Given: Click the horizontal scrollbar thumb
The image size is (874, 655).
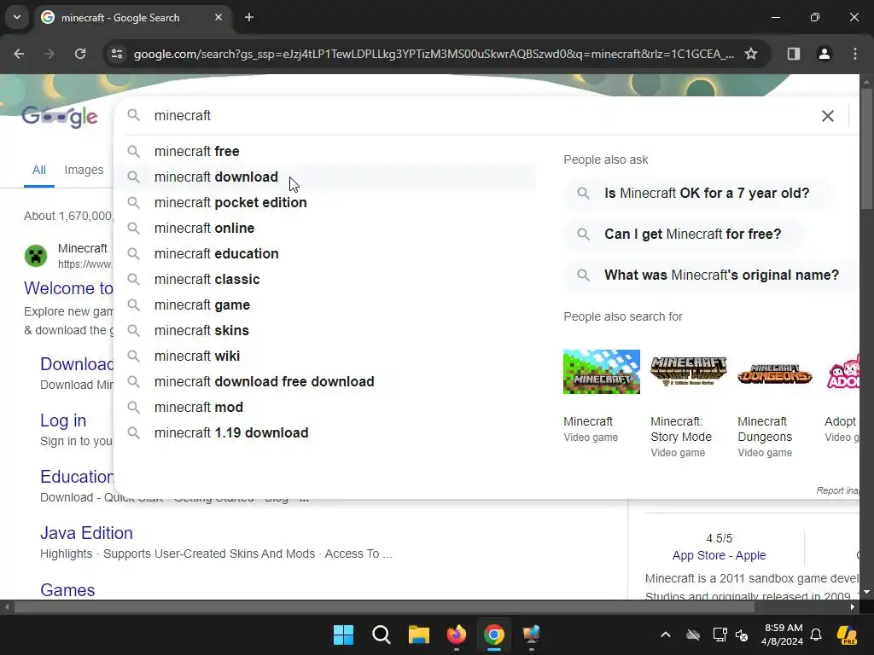Looking at the screenshot, I should [x=384, y=607].
